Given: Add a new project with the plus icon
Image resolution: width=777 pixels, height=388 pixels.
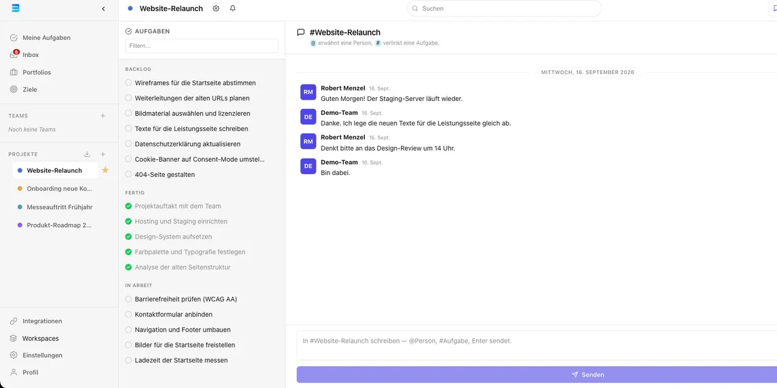Looking at the screenshot, I should tap(103, 155).
